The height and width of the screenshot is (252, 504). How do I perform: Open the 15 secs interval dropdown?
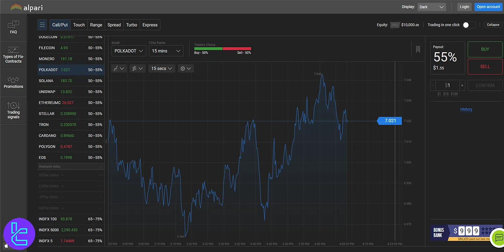162,69
